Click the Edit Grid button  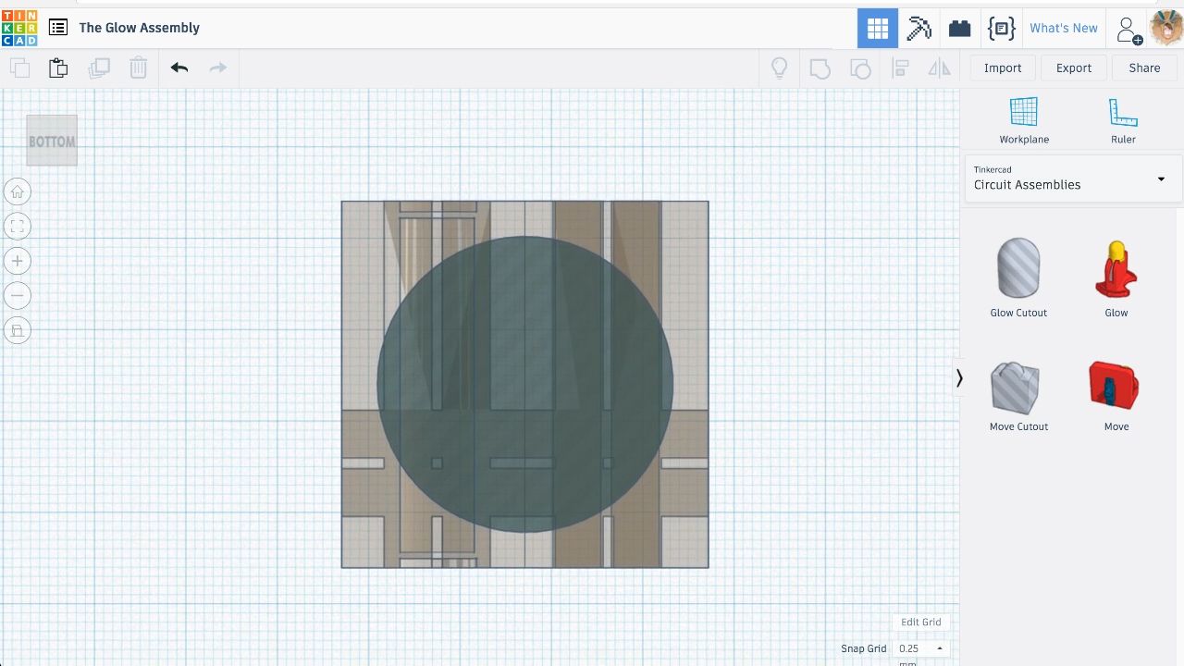920,623
